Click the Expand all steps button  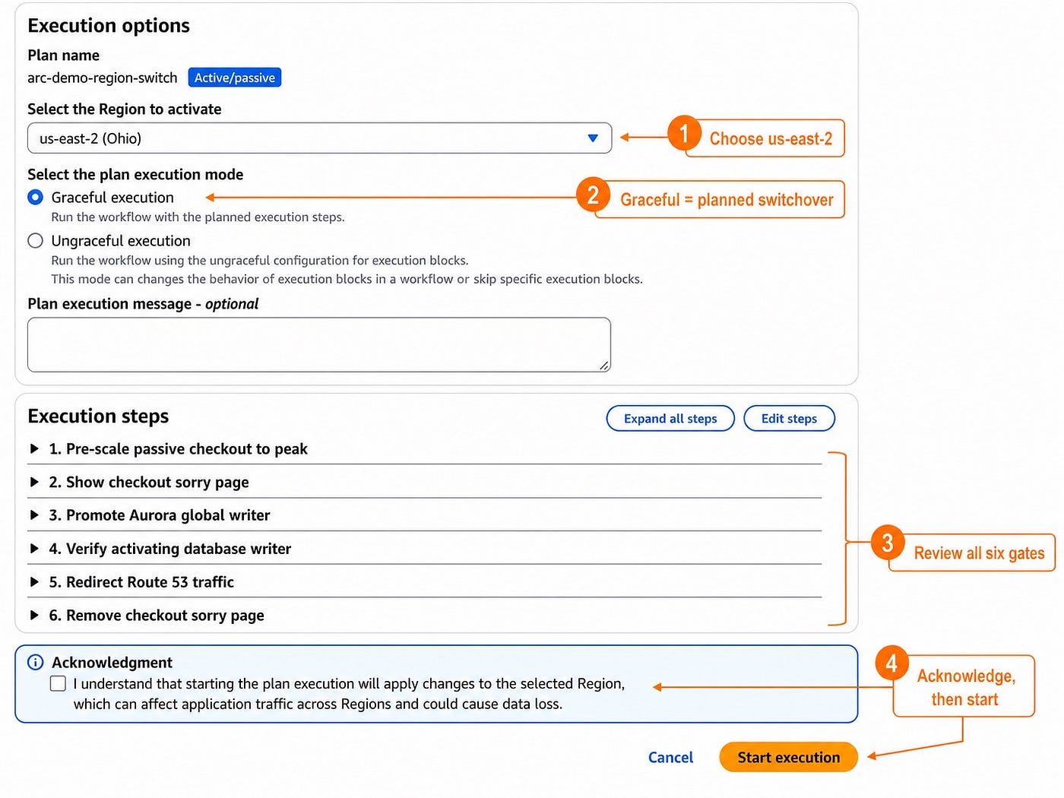pos(670,419)
